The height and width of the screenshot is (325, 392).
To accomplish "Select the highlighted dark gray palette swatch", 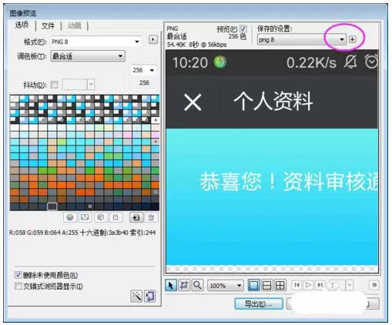I will click(52, 206).
